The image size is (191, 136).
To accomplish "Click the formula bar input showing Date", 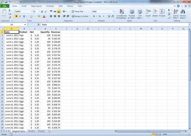I will click(x=115, y=24).
